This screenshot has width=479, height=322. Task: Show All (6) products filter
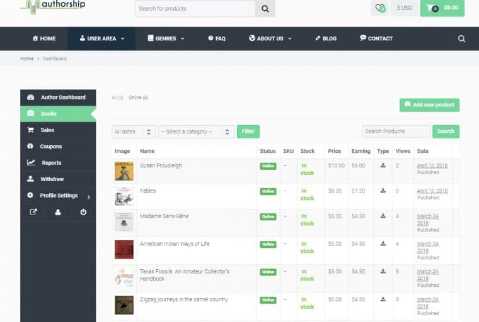(x=117, y=97)
